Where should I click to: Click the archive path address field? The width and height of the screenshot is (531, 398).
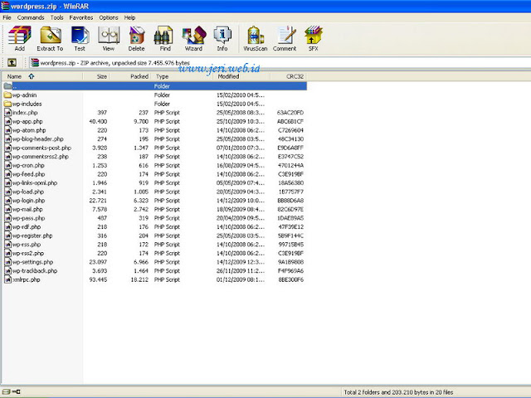pyautogui.click(x=166, y=62)
